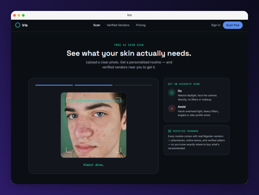The height and width of the screenshot is (195, 259).
Task: Click the blue Scan free button
Action: tap(233, 25)
